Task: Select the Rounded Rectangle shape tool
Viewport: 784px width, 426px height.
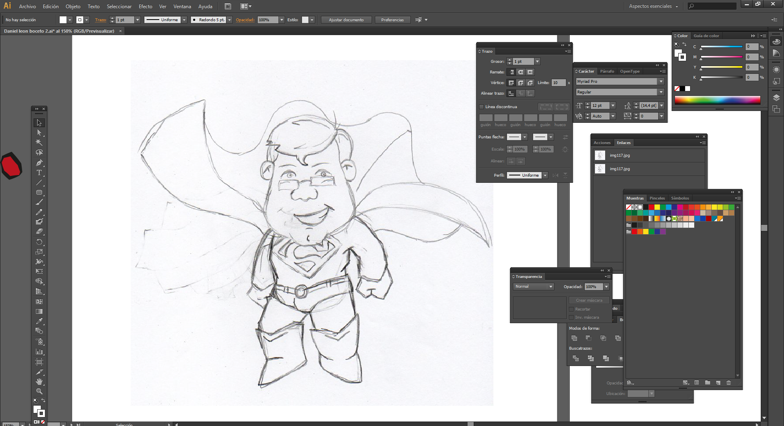Action: tap(39, 192)
